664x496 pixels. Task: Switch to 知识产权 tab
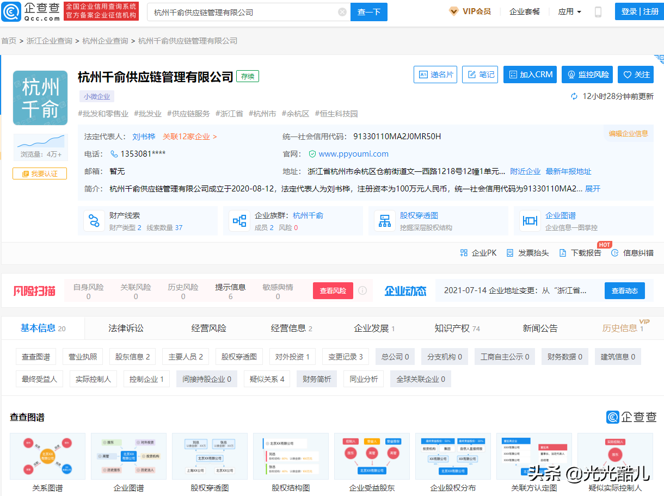coord(457,328)
